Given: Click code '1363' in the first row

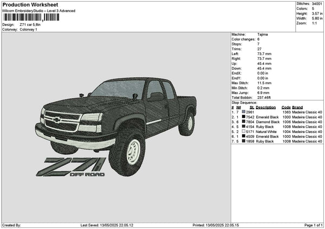Looking at the screenshot, I should click(287, 112).
